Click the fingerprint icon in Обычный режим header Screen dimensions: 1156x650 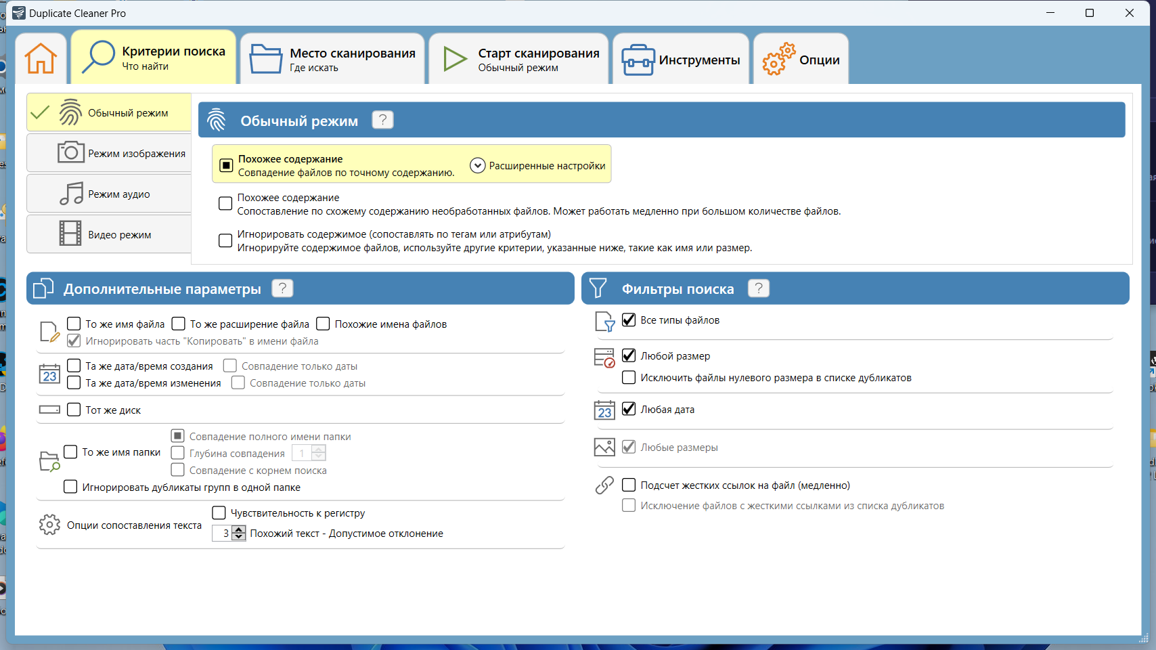pos(217,120)
